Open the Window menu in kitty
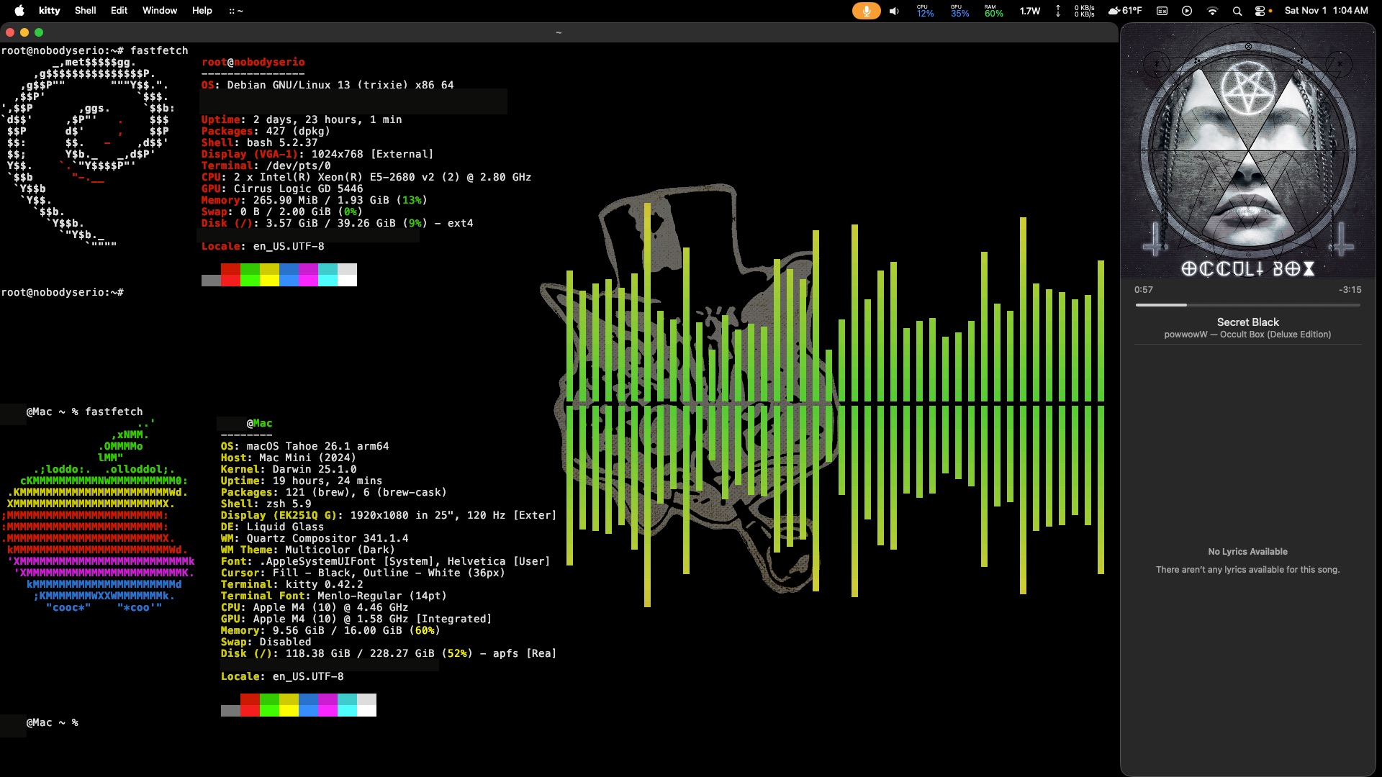 tap(159, 10)
